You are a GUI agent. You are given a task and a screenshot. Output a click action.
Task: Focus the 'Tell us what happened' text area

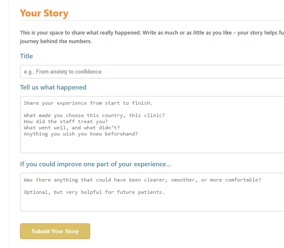(152, 125)
